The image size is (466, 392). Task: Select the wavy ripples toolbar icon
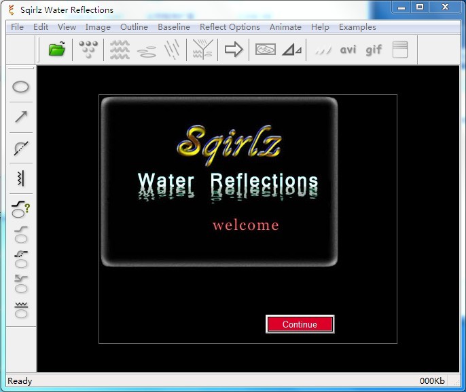pyautogui.click(x=120, y=50)
